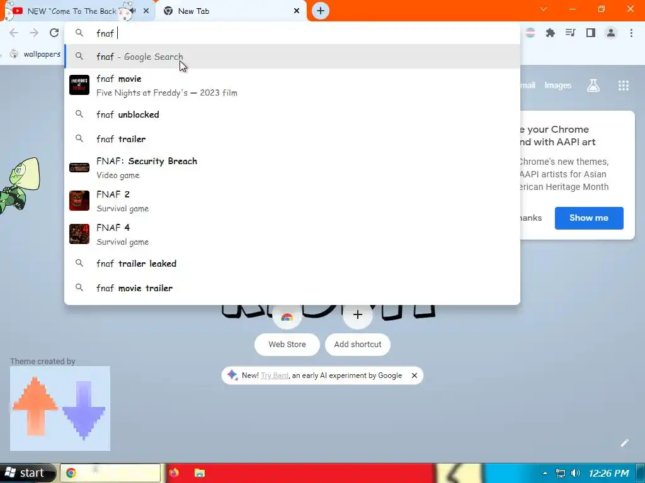Screen dimensions: 645x483
Task: Click the Chrome taskbar button
Action: 110,473
